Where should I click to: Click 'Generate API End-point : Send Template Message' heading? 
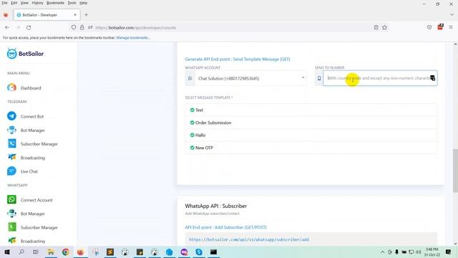coord(238,59)
